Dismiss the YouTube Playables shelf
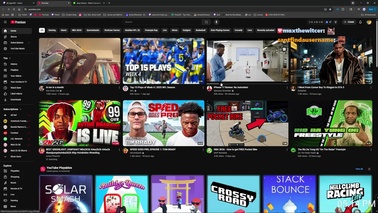The width and height of the screenshot is (378, 213). [369, 169]
